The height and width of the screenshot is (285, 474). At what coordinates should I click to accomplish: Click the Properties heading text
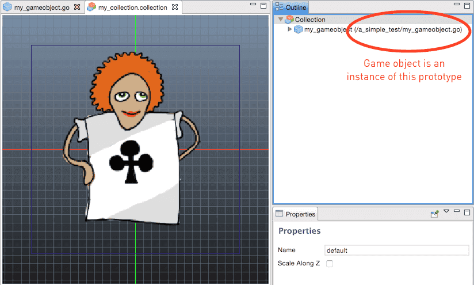tap(299, 231)
